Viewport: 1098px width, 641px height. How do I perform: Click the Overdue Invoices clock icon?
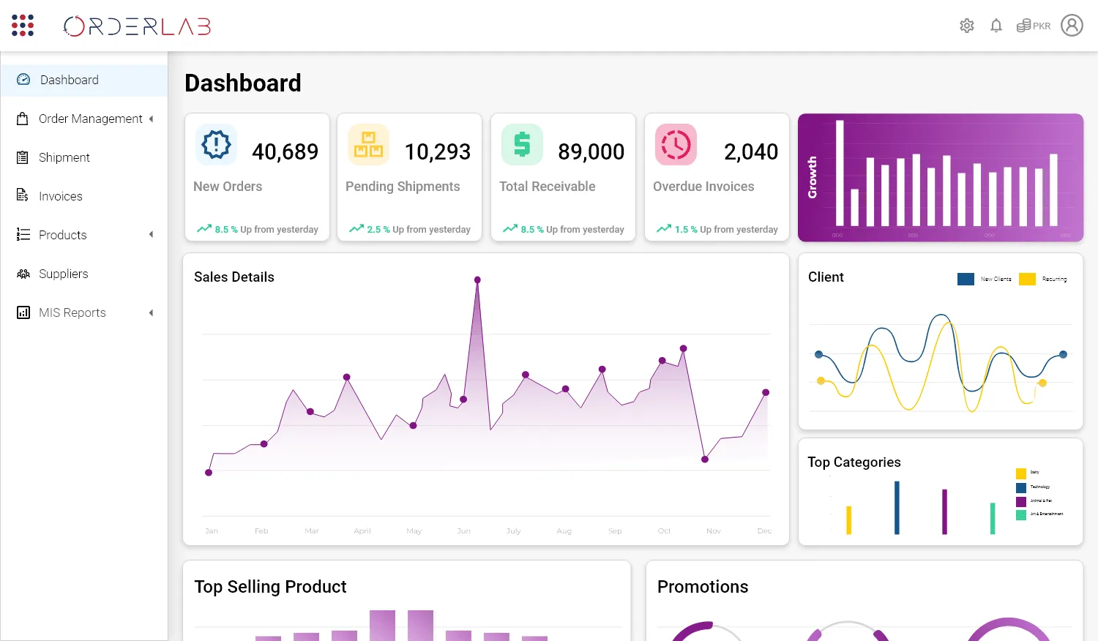tap(676, 144)
